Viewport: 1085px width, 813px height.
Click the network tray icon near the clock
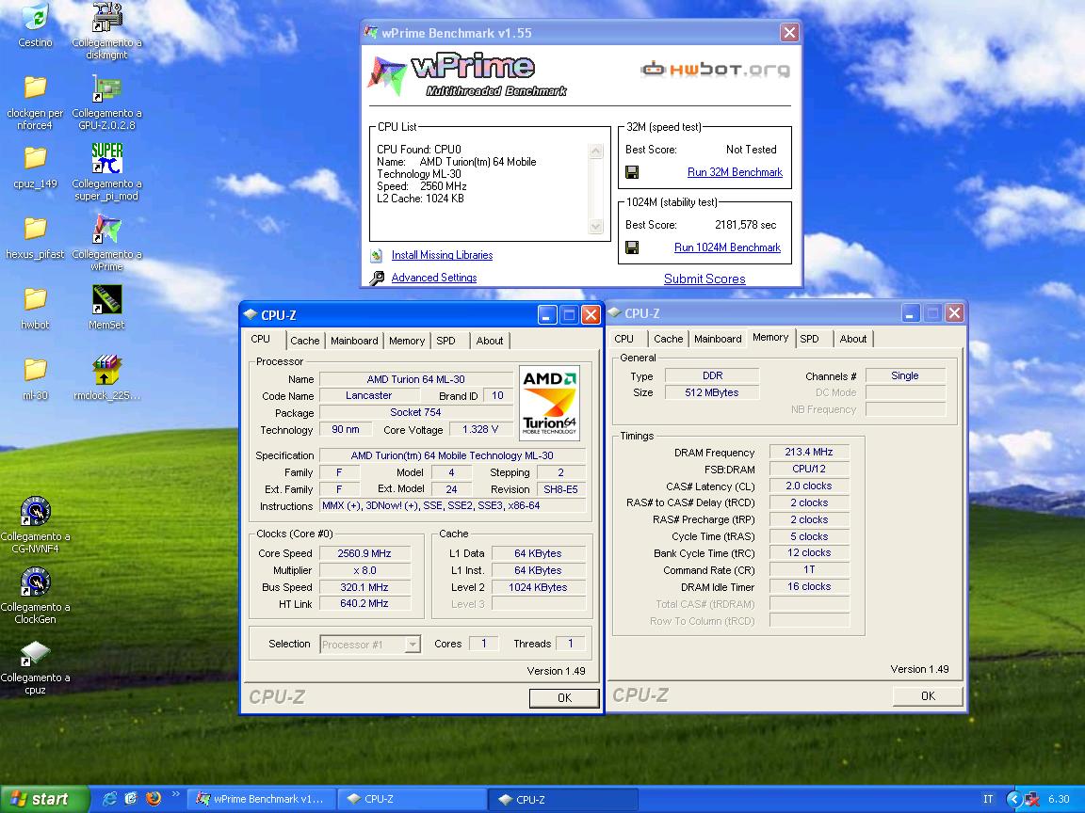(1032, 800)
